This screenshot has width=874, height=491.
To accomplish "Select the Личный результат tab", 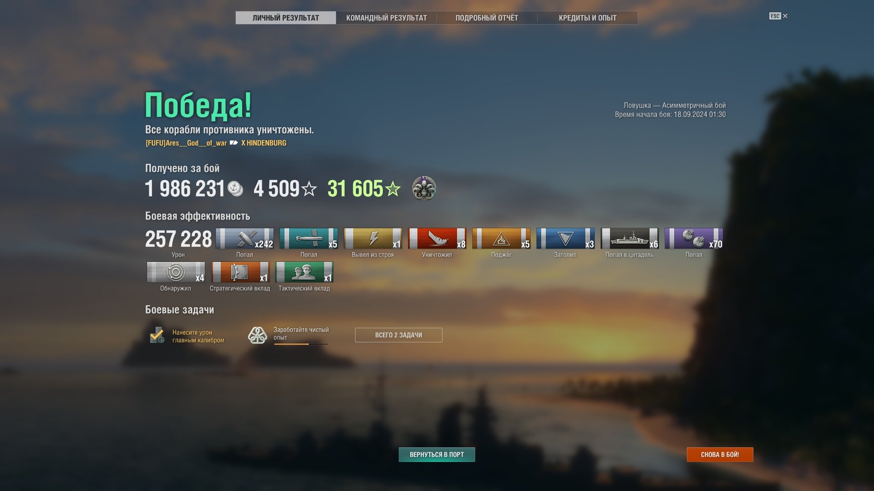I will (286, 18).
